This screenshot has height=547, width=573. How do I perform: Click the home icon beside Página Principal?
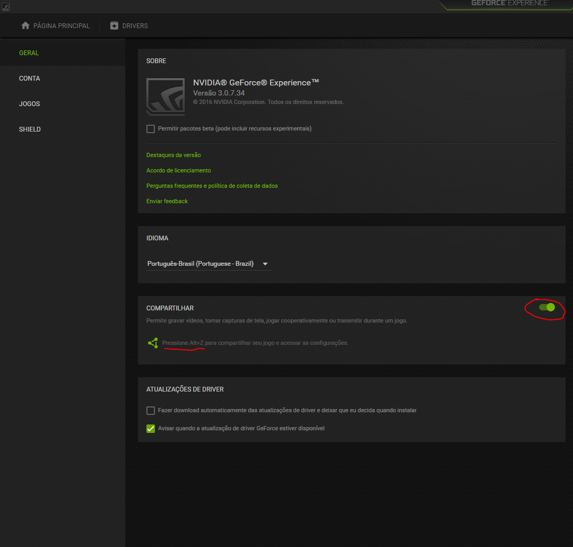click(x=25, y=25)
